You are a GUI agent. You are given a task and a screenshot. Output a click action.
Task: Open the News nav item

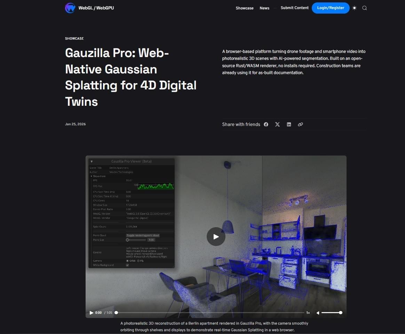[264, 8]
